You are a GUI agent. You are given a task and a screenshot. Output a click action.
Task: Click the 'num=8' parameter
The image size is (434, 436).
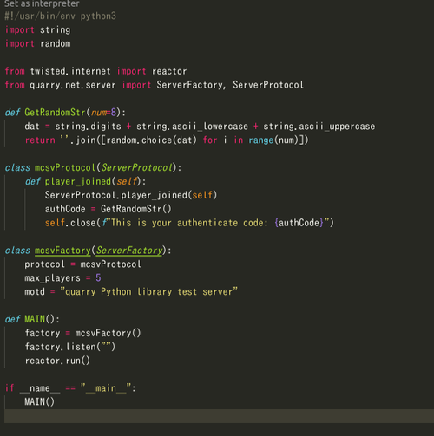[x=104, y=113]
